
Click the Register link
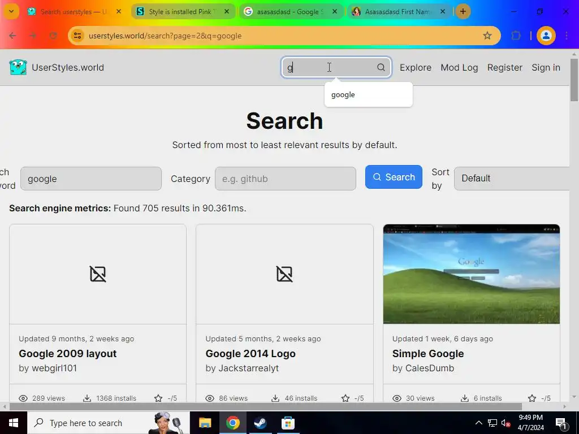pos(505,68)
